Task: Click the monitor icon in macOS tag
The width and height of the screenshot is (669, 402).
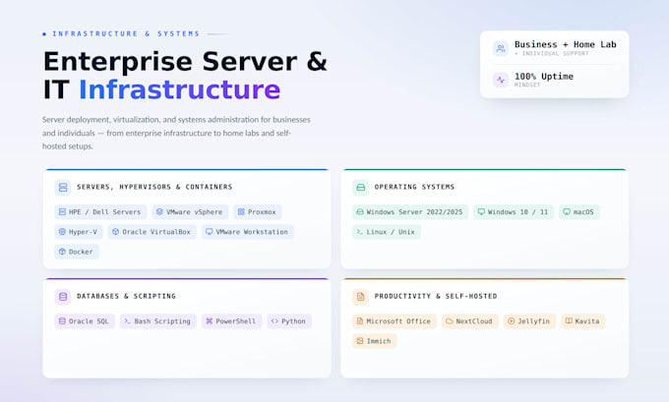Action: coord(567,212)
